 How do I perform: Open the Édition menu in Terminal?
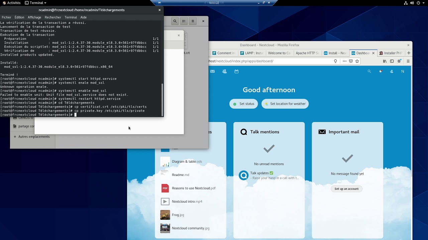tap(19, 17)
